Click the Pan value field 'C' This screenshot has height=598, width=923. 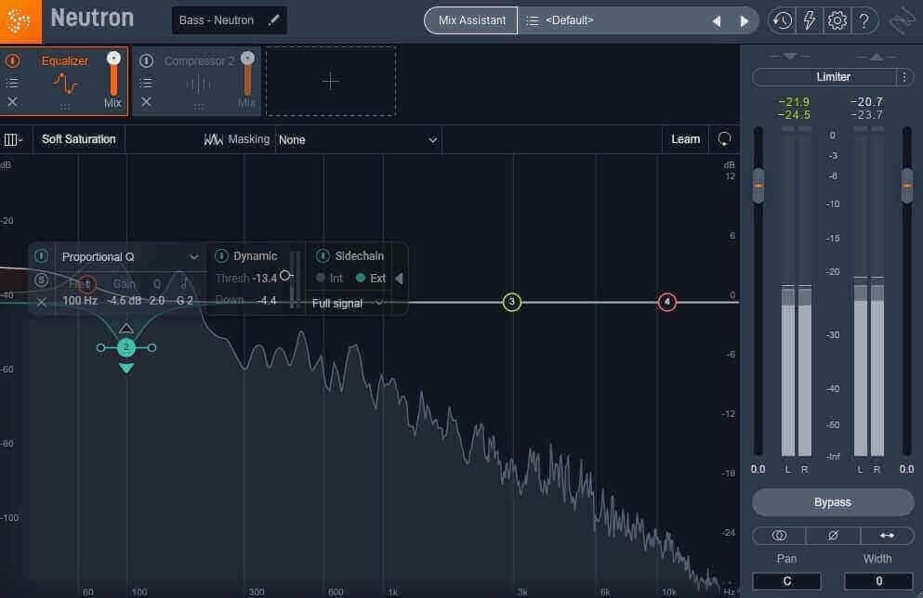tap(786, 581)
